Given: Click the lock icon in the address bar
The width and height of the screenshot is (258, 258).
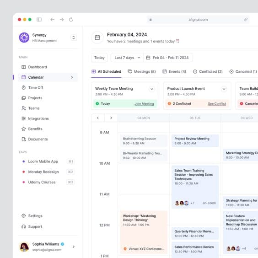Looking at the screenshot, I should pyautogui.click(x=150, y=20).
